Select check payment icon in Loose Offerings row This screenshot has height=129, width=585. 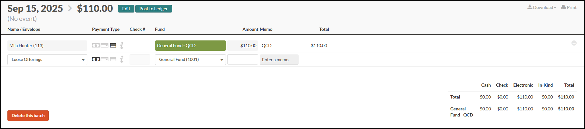tap(104, 59)
